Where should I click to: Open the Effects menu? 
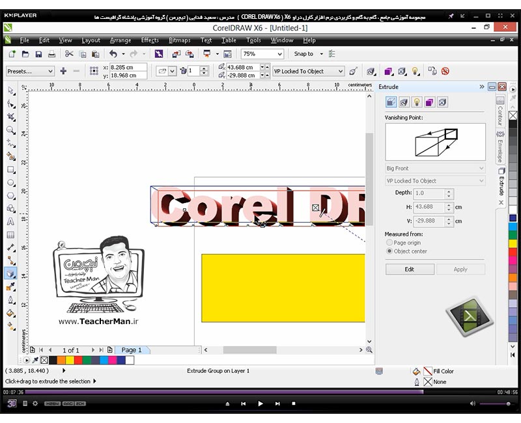pyautogui.click(x=150, y=40)
